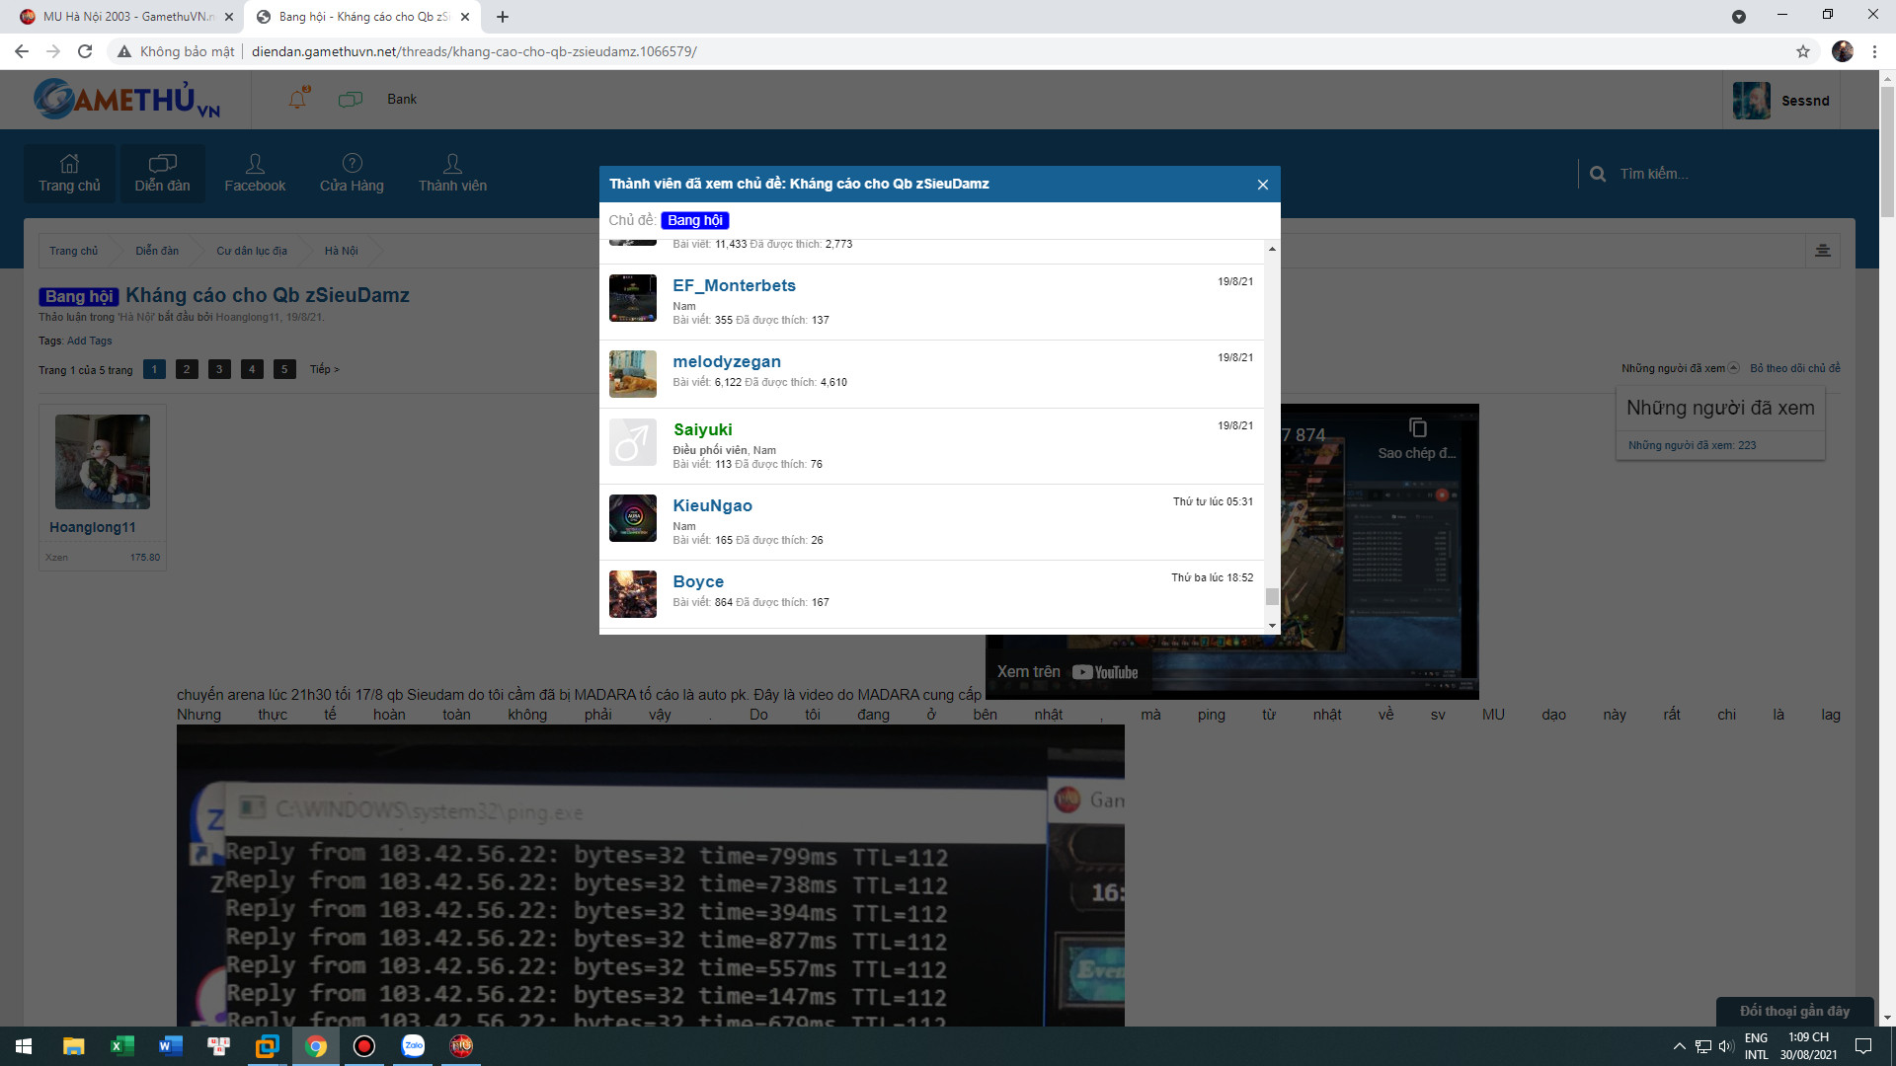Open the Diễn đàn forum icon

(x=162, y=164)
